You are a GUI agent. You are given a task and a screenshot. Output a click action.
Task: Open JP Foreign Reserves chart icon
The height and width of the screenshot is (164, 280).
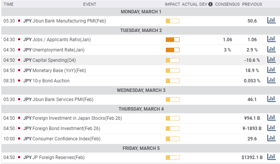click(x=271, y=157)
